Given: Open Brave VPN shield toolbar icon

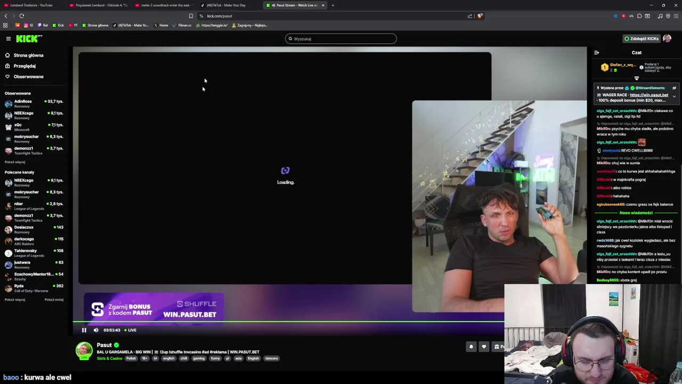Looking at the screenshot, I should (668, 16).
